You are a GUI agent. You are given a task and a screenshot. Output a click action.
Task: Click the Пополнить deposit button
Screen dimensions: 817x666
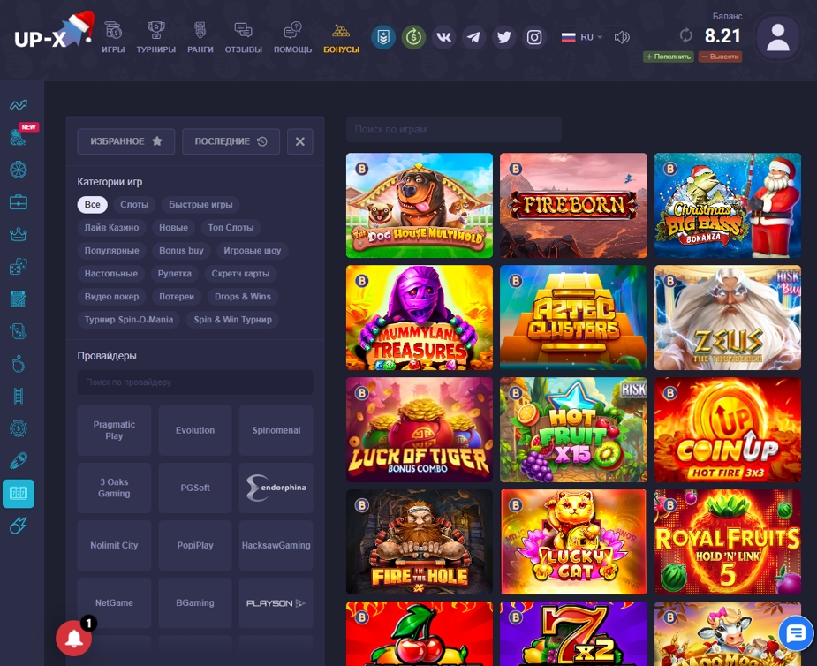click(669, 57)
